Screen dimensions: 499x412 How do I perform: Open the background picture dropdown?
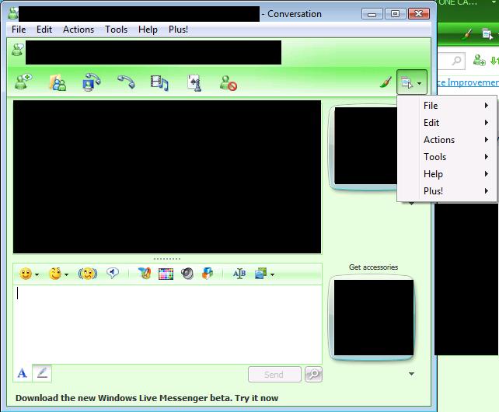272,274
